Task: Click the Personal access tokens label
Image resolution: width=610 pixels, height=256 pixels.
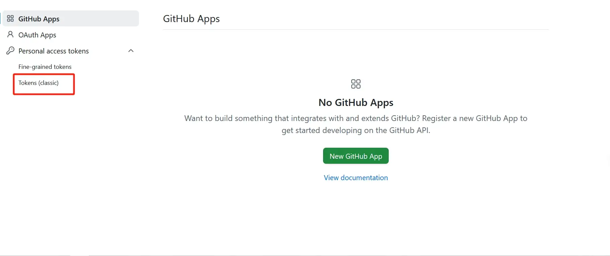Action: [x=54, y=51]
